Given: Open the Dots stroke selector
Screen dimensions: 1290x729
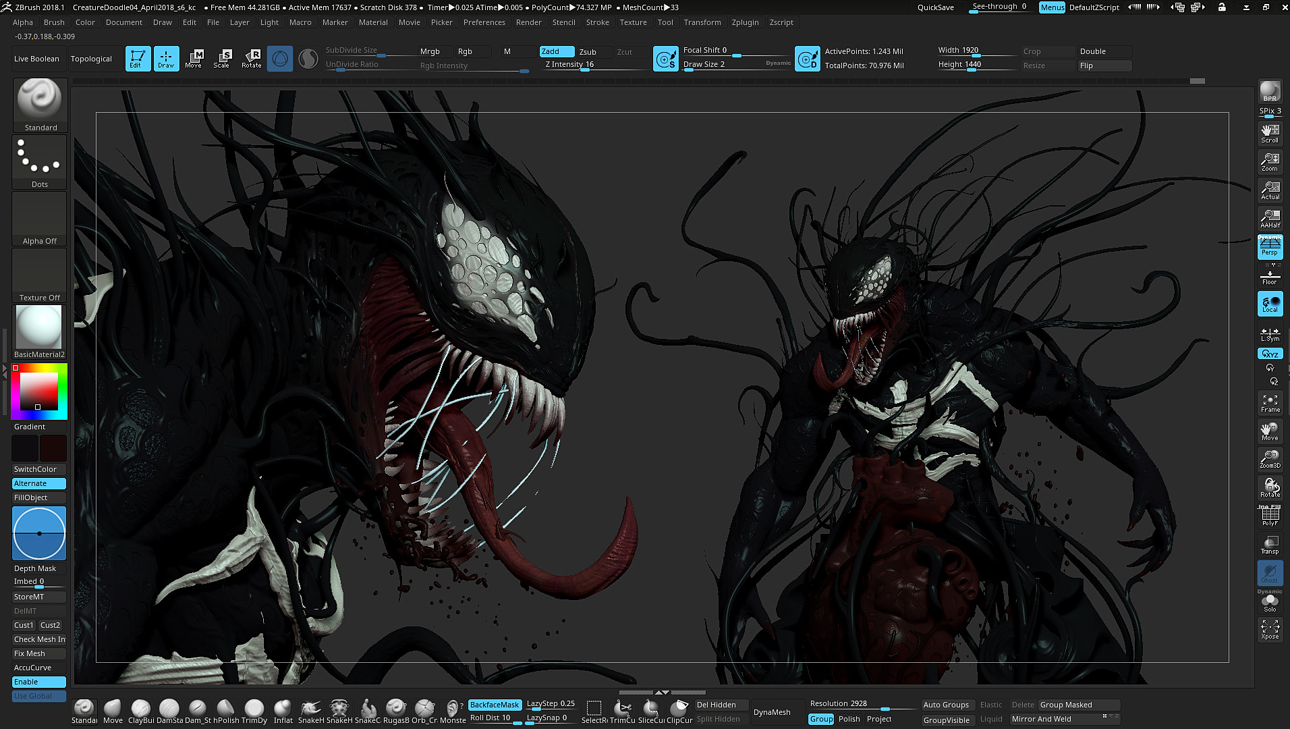Looking at the screenshot, I should pos(40,161).
